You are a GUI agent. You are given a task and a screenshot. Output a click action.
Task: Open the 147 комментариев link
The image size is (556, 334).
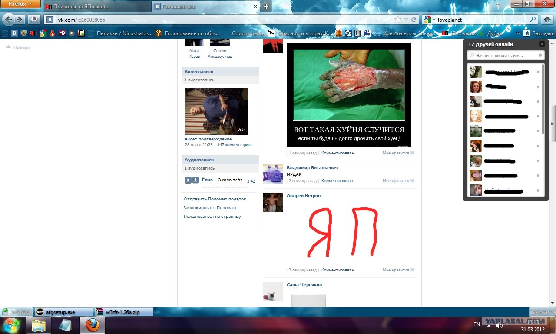click(x=235, y=145)
